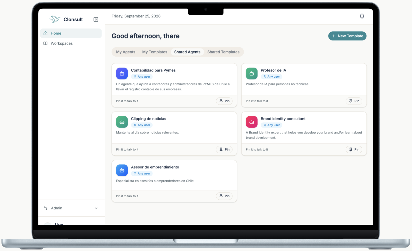Pin the Profesor de IA agent
The width and height of the screenshot is (412, 251).
[x=354, y=101]
